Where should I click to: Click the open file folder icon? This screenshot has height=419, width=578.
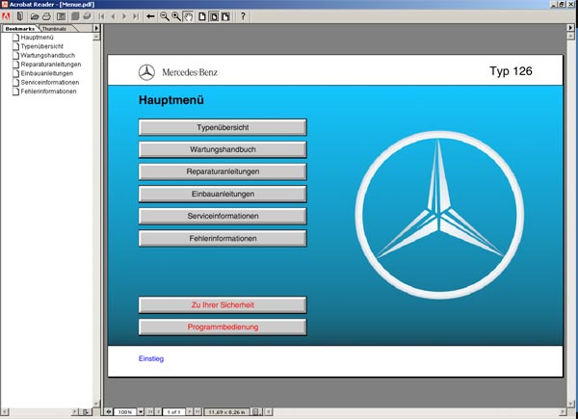[35, 16]
